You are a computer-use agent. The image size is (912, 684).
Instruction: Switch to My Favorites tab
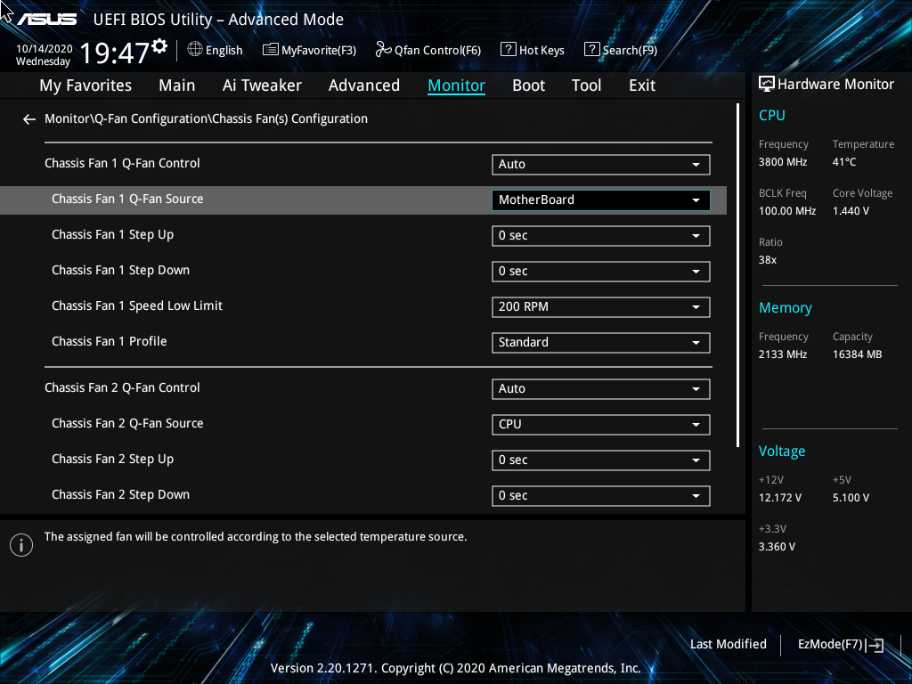pyautogui.click(x=85, y=85)
